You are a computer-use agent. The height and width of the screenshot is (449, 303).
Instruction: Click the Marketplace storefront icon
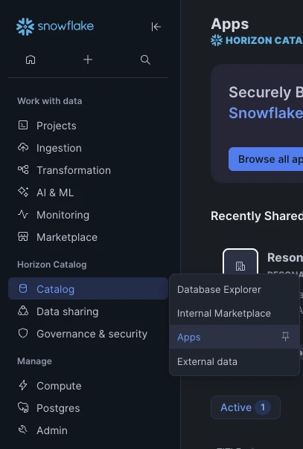tap(23, 236)
